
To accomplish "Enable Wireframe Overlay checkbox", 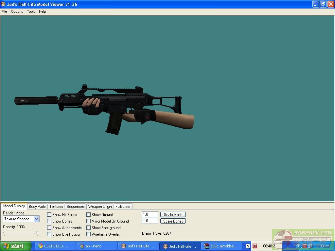I will tap(89, 234).
